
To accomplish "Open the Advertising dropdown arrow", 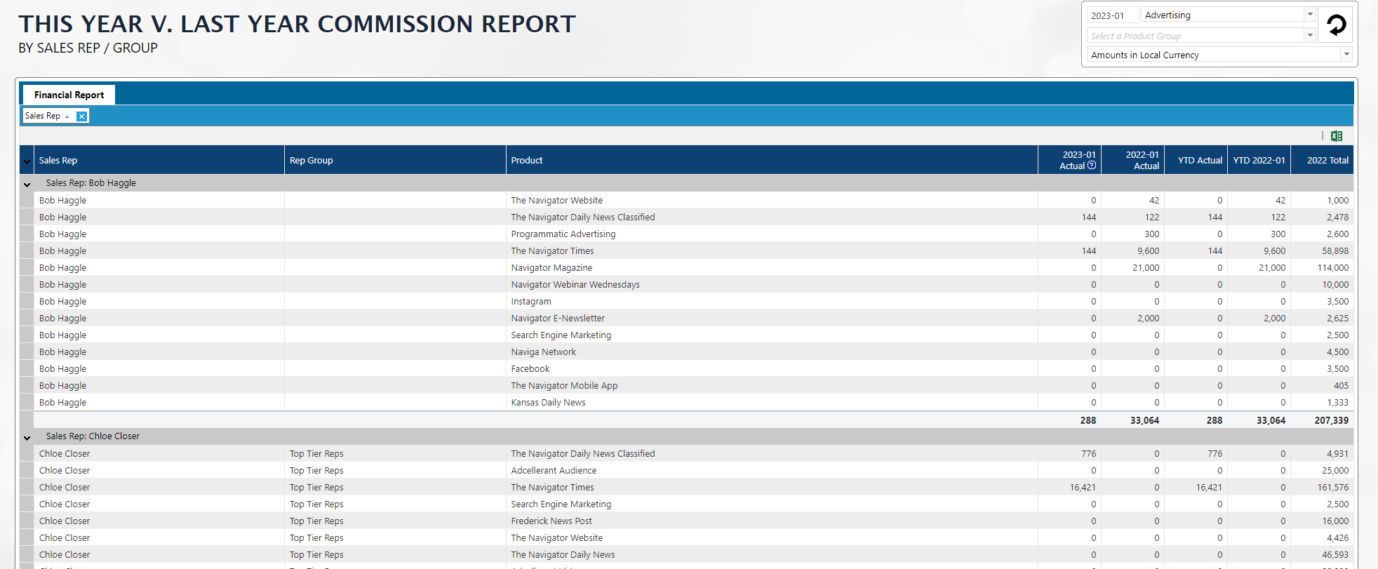I will [1309, 15].
